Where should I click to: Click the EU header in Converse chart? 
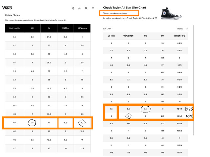pos(162,36)
